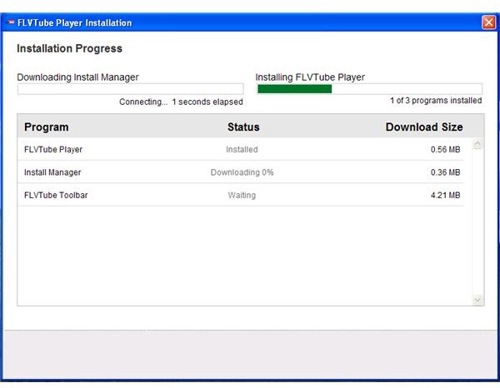Click the Installed status text
The height and width of the screenshot is (388, 500).
pos(242,149)
